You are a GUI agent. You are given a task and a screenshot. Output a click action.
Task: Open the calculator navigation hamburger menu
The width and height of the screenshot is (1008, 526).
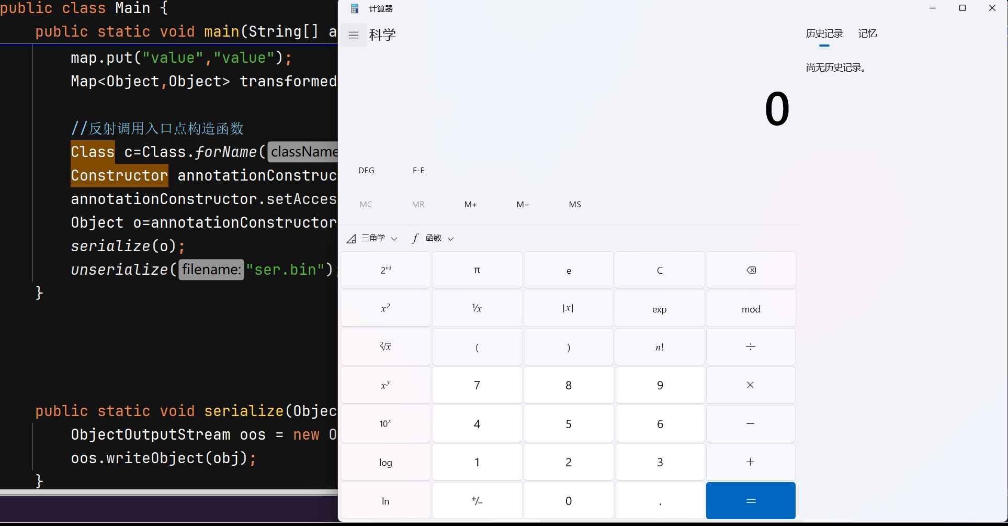(354, 35)
